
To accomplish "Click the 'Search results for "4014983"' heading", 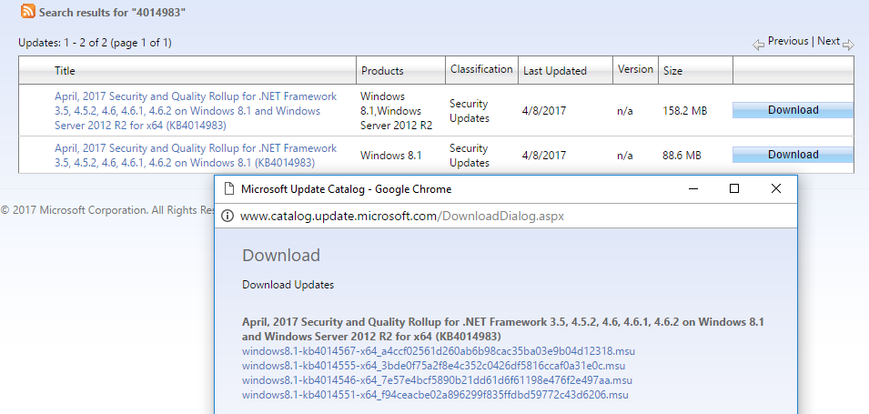I will tap(112, 12).
